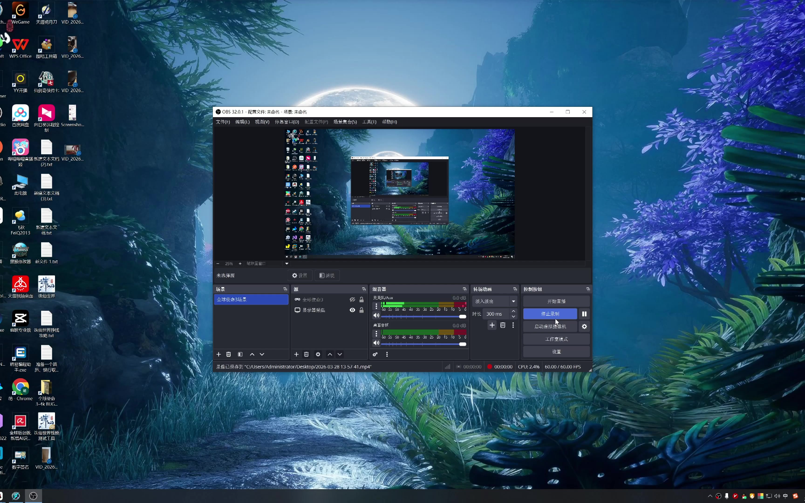Expand the 淡入淡出 transition dropdown

pos(513,301)
